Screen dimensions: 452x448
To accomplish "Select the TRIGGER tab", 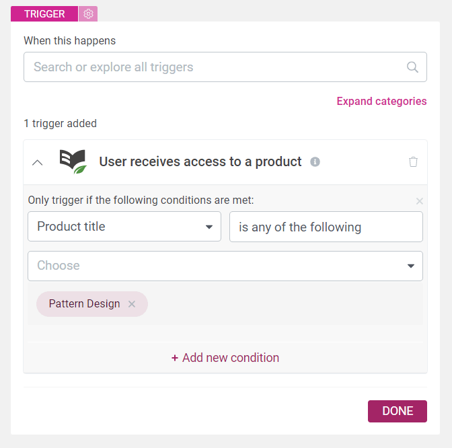I will [44, 13].
